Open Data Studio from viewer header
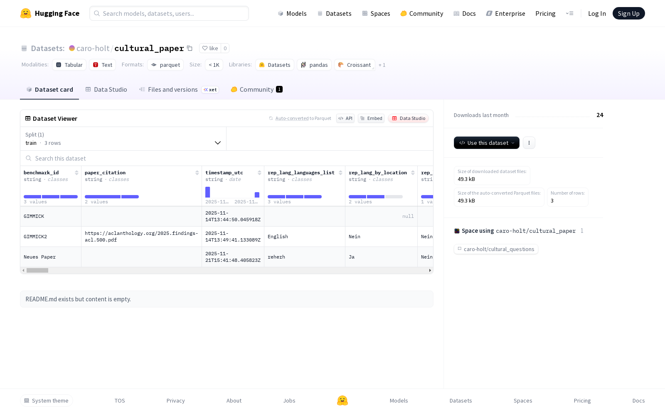The image size is (665, 415). point(409,118)
